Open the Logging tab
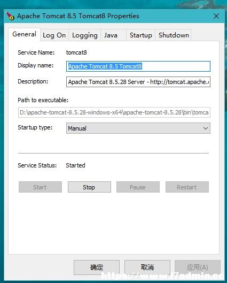Viewport: 227px width, 283px height. tap(85, 35)
